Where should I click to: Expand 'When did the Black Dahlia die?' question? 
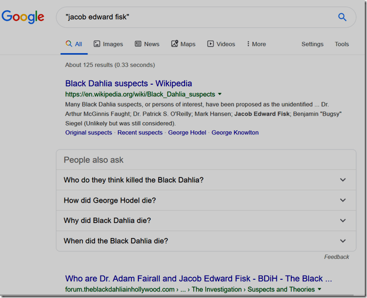(206, 241)
